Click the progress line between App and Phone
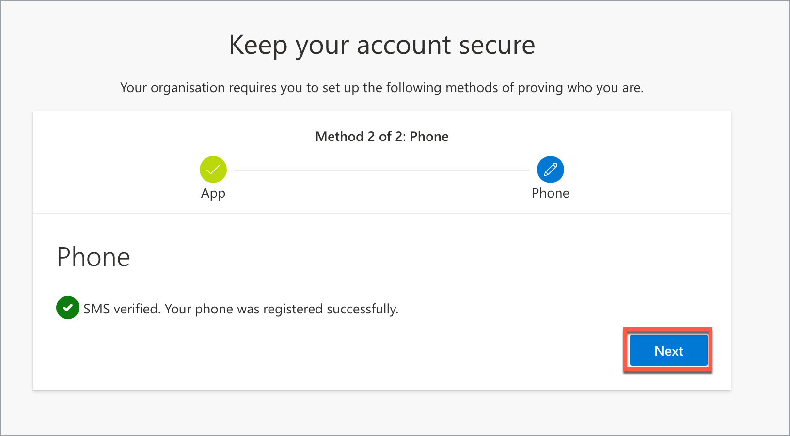 click(x=381, y=170)
